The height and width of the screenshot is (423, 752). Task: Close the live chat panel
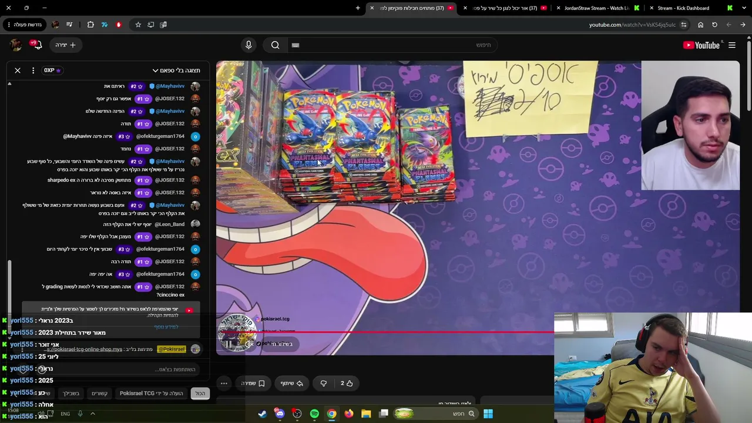pos(18,70)
